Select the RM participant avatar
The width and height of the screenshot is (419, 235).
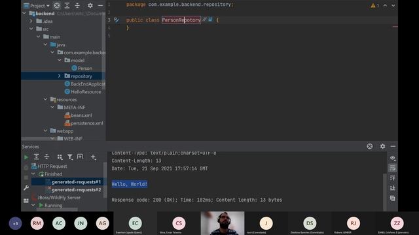37,223
